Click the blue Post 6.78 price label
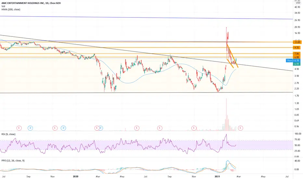303x179 pixels. point(293,61)
